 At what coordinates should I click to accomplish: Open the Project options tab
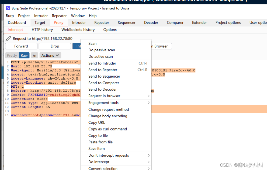[x=228, y=23]
